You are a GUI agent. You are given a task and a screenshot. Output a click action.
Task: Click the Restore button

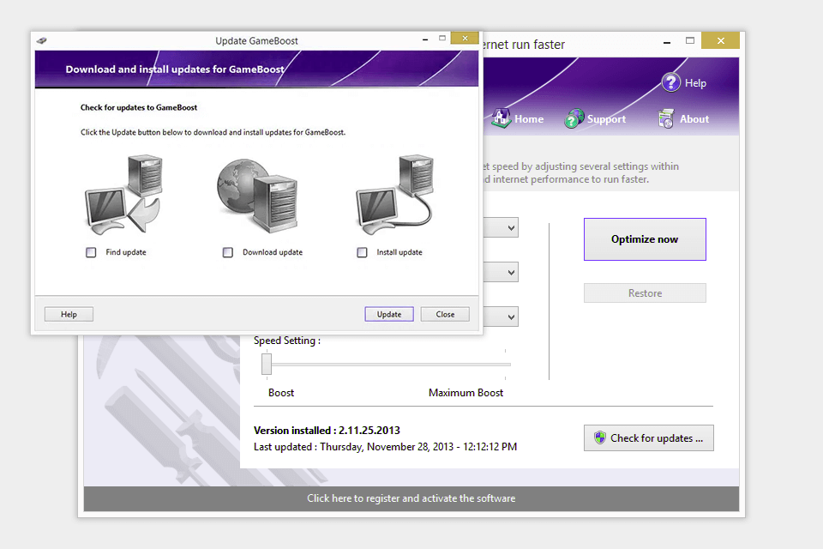(645, 293)
